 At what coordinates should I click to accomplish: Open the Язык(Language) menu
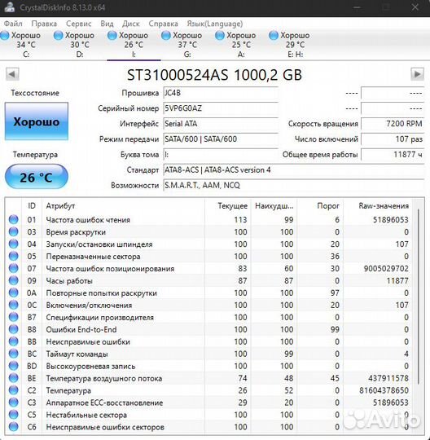click(215, 24)
